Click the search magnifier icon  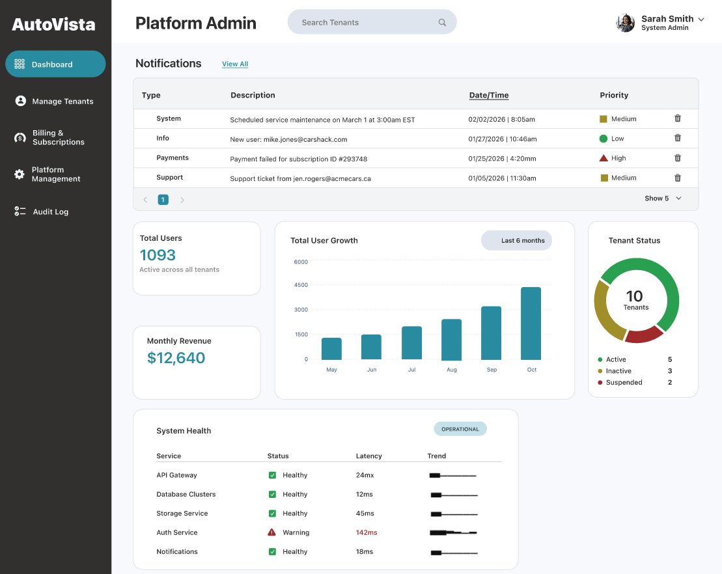coord(442,22)
